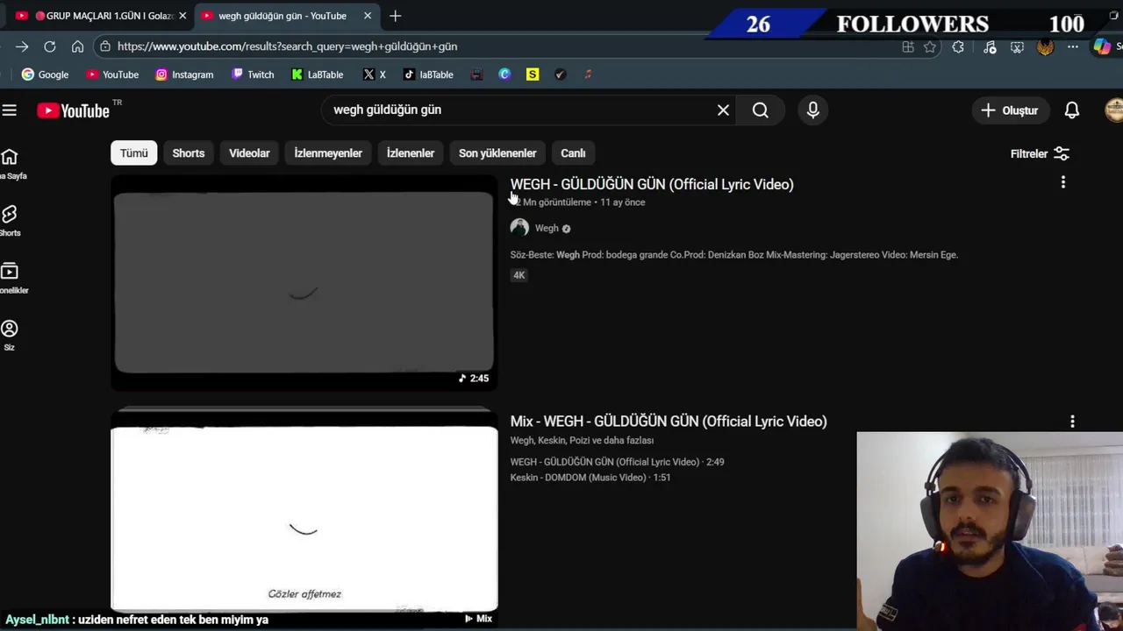Select the Videolar filter chip
Viewport: 1123px width, 631px height.
(x=249, y=153)
